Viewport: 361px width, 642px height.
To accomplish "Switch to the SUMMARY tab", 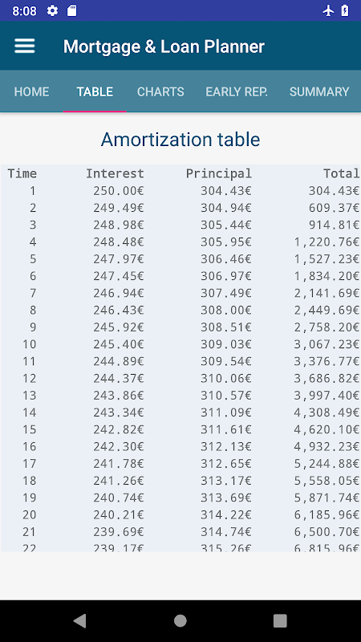I will [x=319, y=91].
